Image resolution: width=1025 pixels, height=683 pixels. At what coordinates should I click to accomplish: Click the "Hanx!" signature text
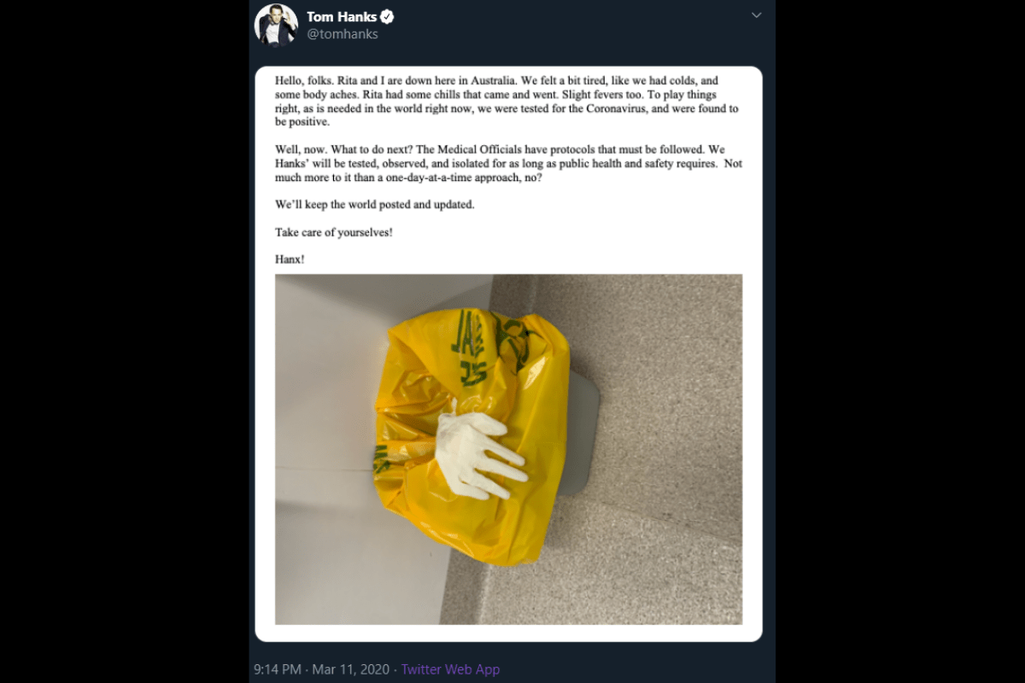pos(290,259)
